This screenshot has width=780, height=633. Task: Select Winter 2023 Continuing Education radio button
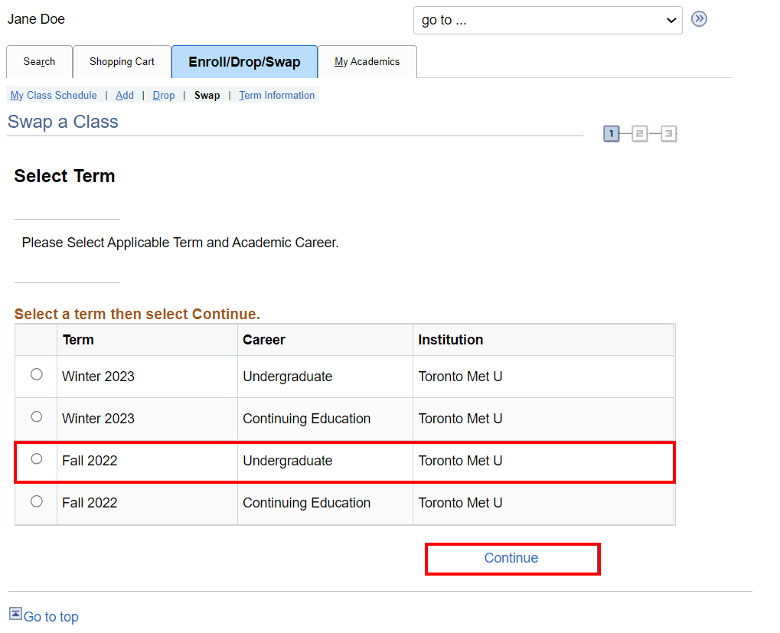36,417
